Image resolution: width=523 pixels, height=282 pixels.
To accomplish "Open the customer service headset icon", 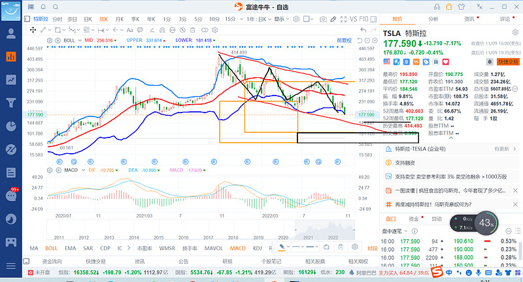I will pos(437,7).
